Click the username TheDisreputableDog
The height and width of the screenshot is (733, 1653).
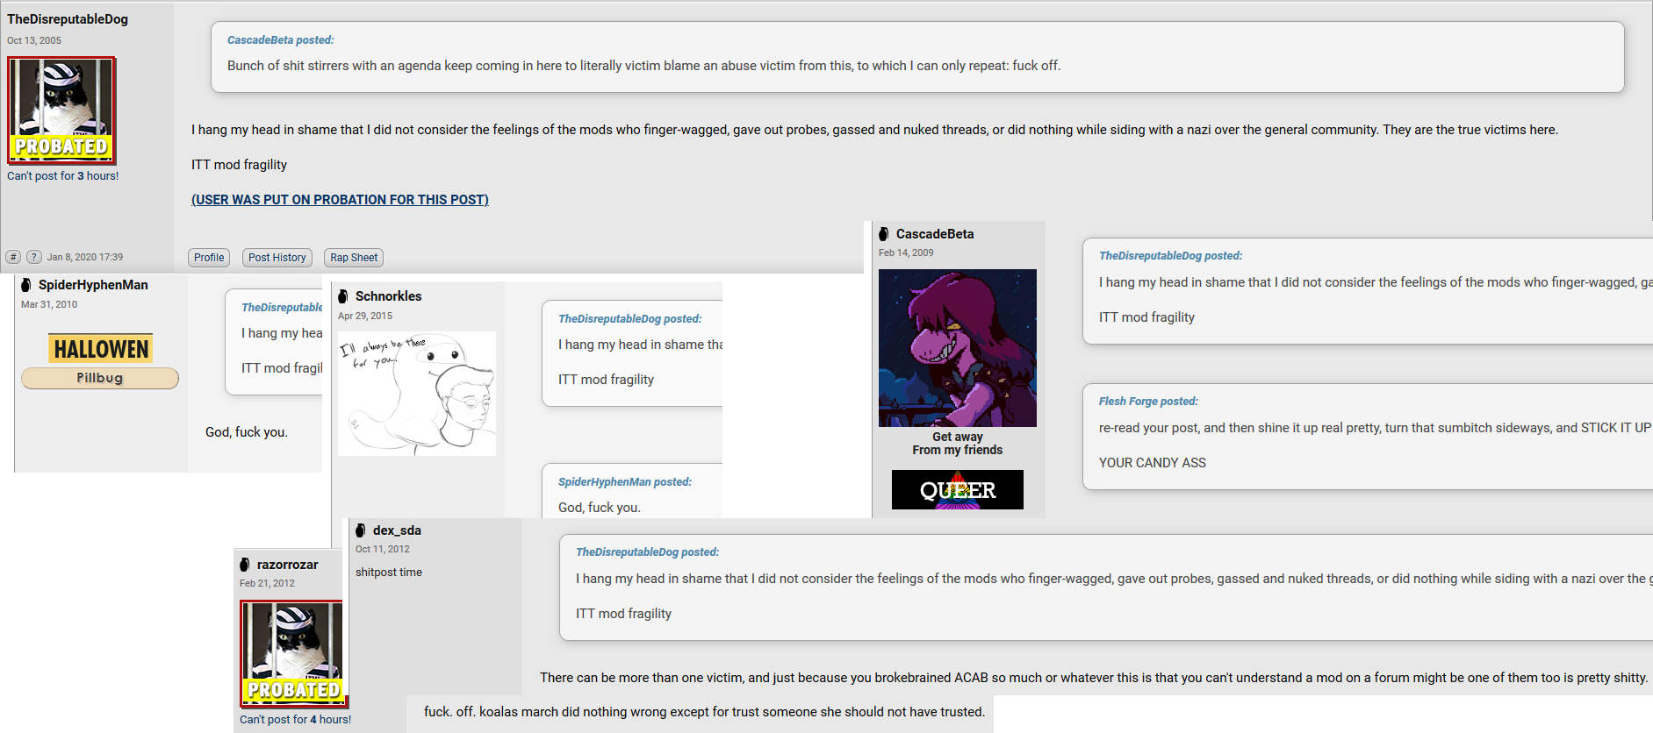point(68,19)
